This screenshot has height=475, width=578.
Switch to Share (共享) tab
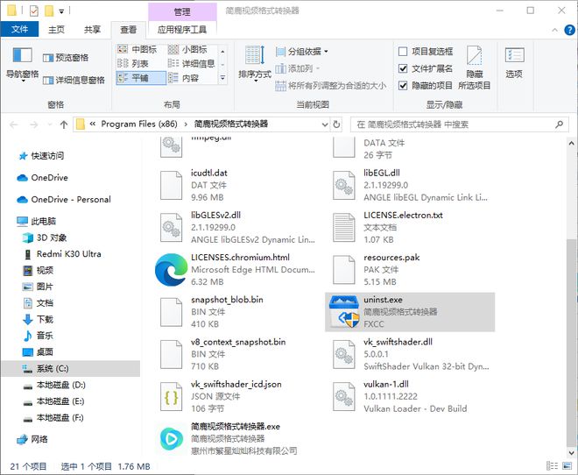point(92,30)
